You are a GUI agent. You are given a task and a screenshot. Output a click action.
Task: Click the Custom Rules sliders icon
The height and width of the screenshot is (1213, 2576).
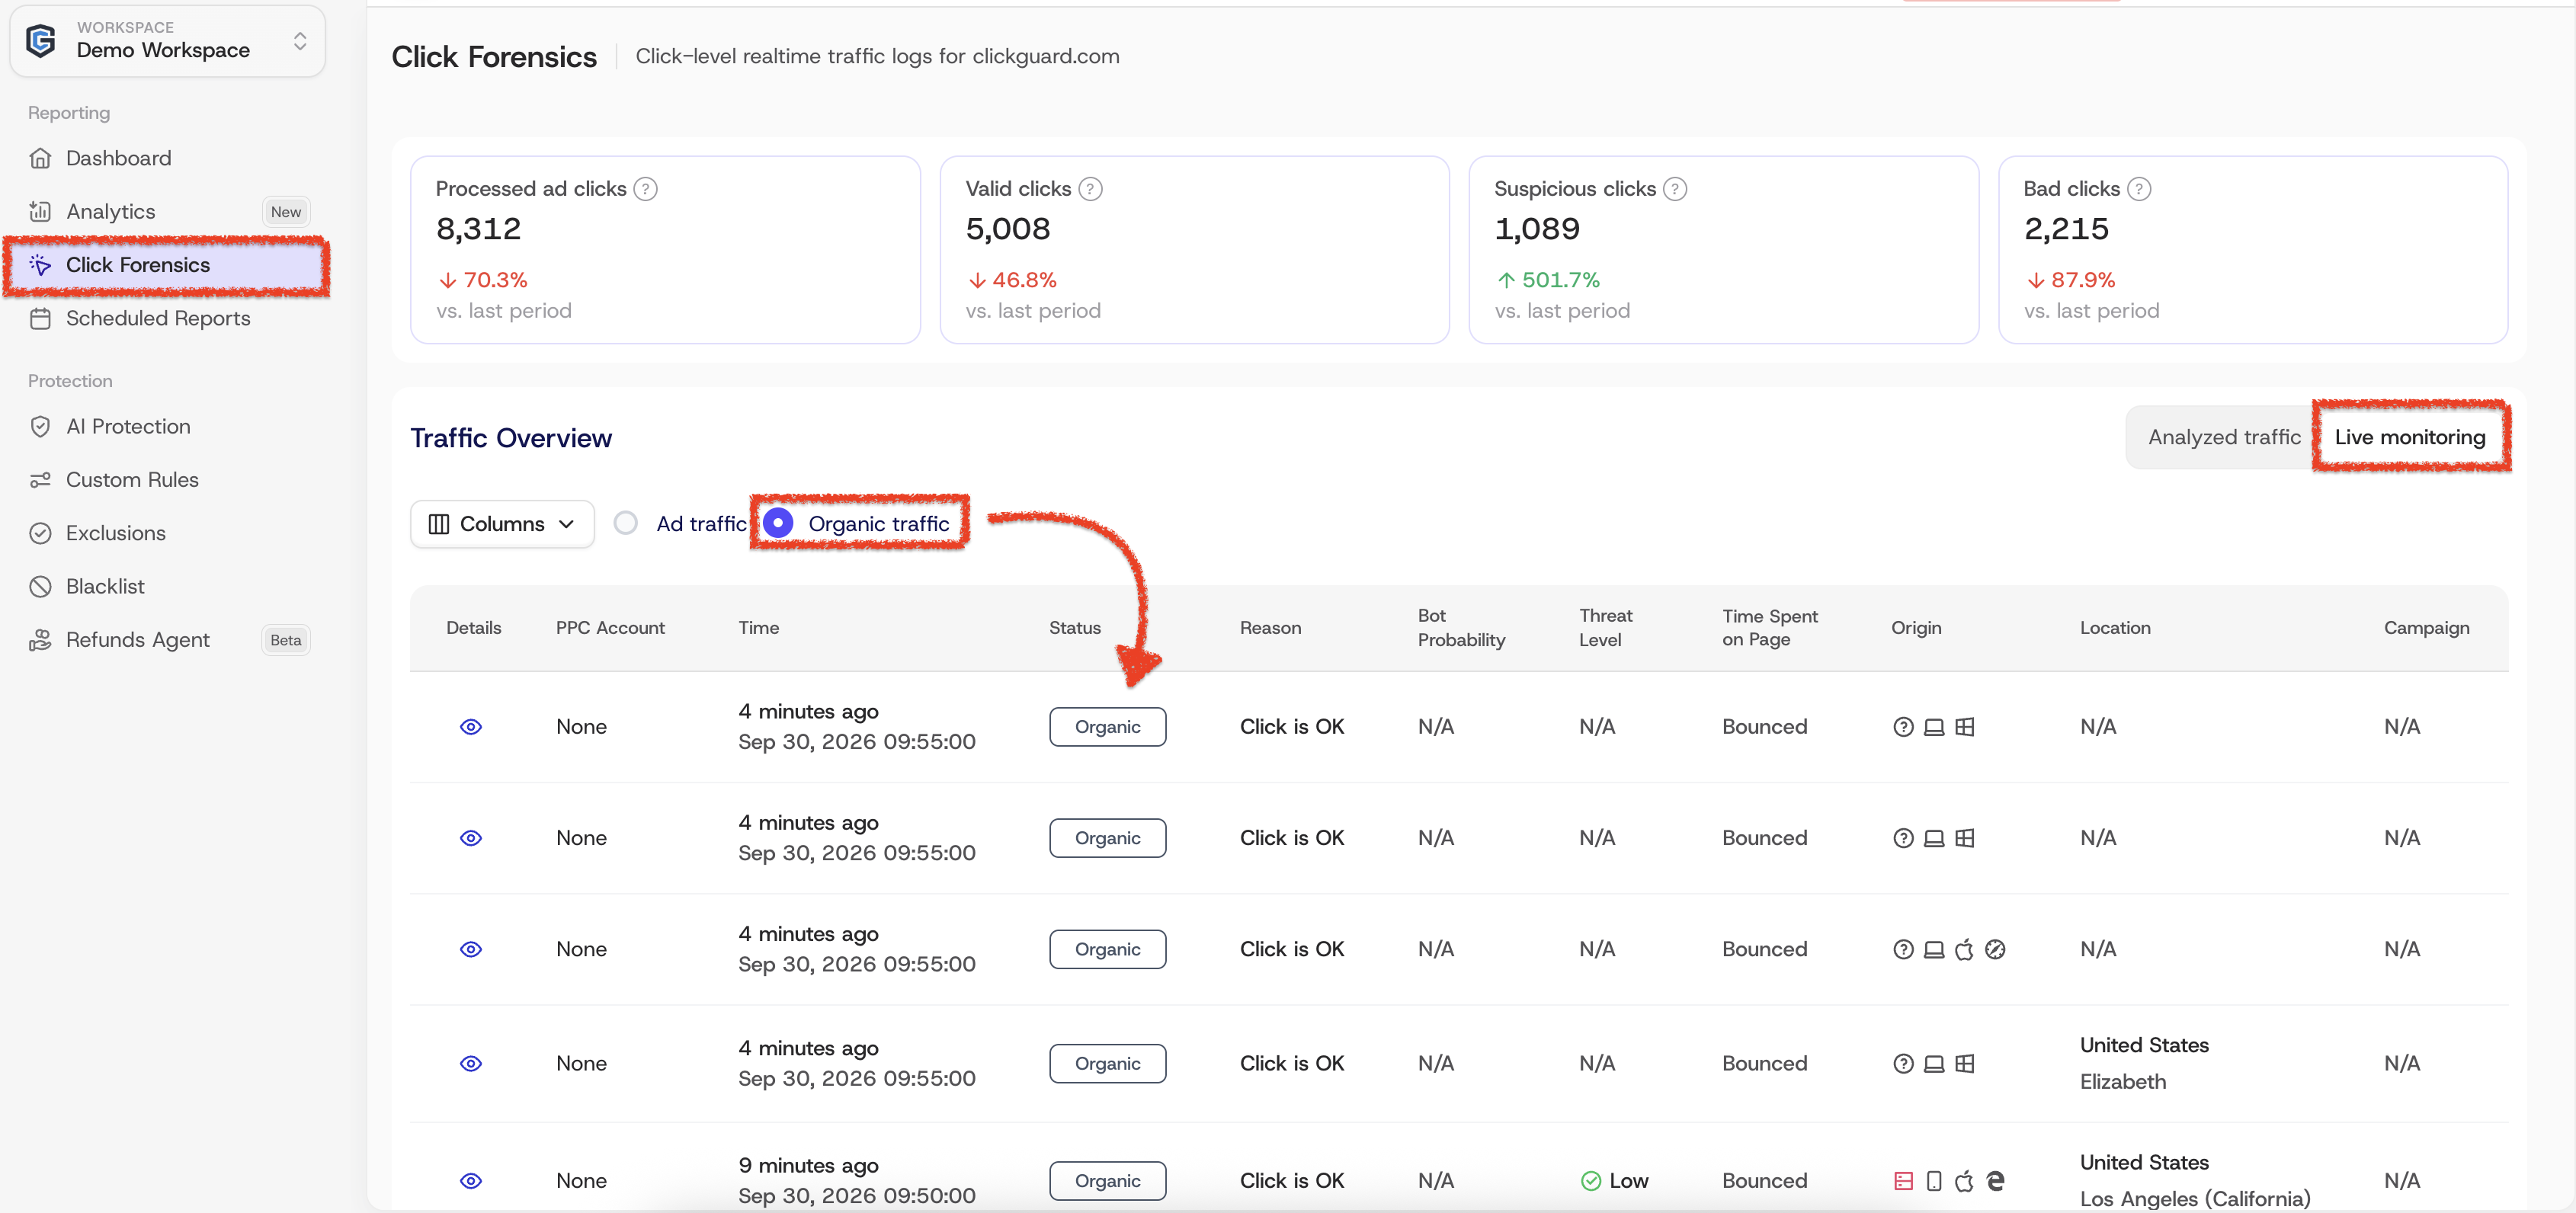click(x=40, y=480)
